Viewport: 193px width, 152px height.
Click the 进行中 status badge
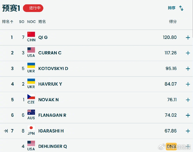33,8
